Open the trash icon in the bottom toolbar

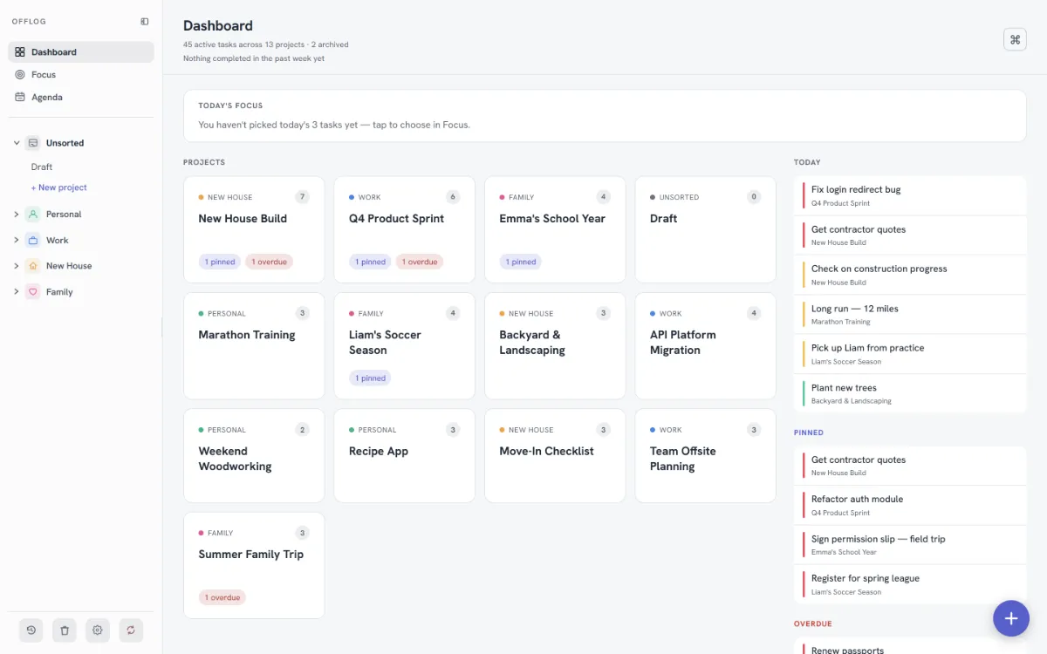point(65,630)
